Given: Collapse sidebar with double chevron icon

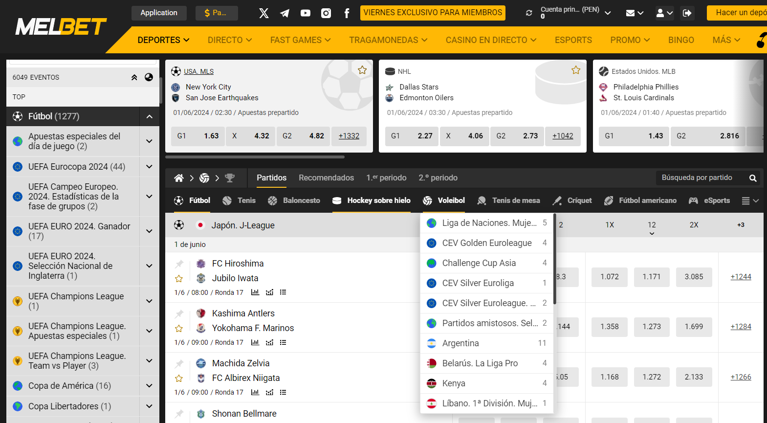Looking at the screenshot, I should [134, 77].
